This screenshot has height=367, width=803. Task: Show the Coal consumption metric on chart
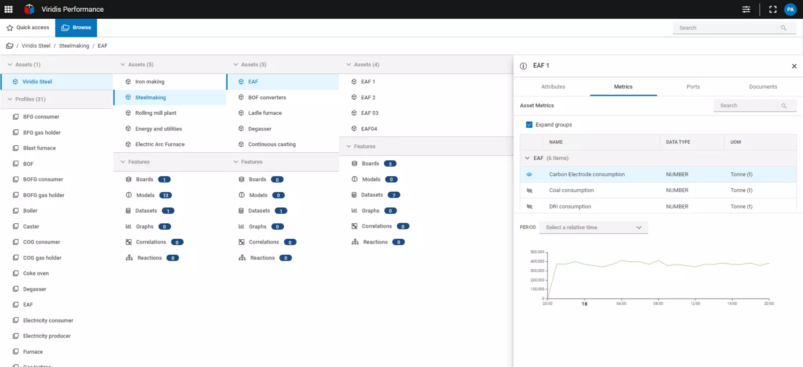(x=529, y=191)
